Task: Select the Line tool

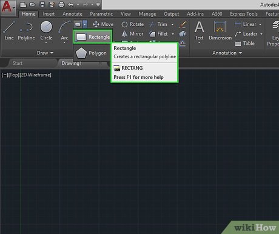Action: pyautogui.click(x=9, y=30)
